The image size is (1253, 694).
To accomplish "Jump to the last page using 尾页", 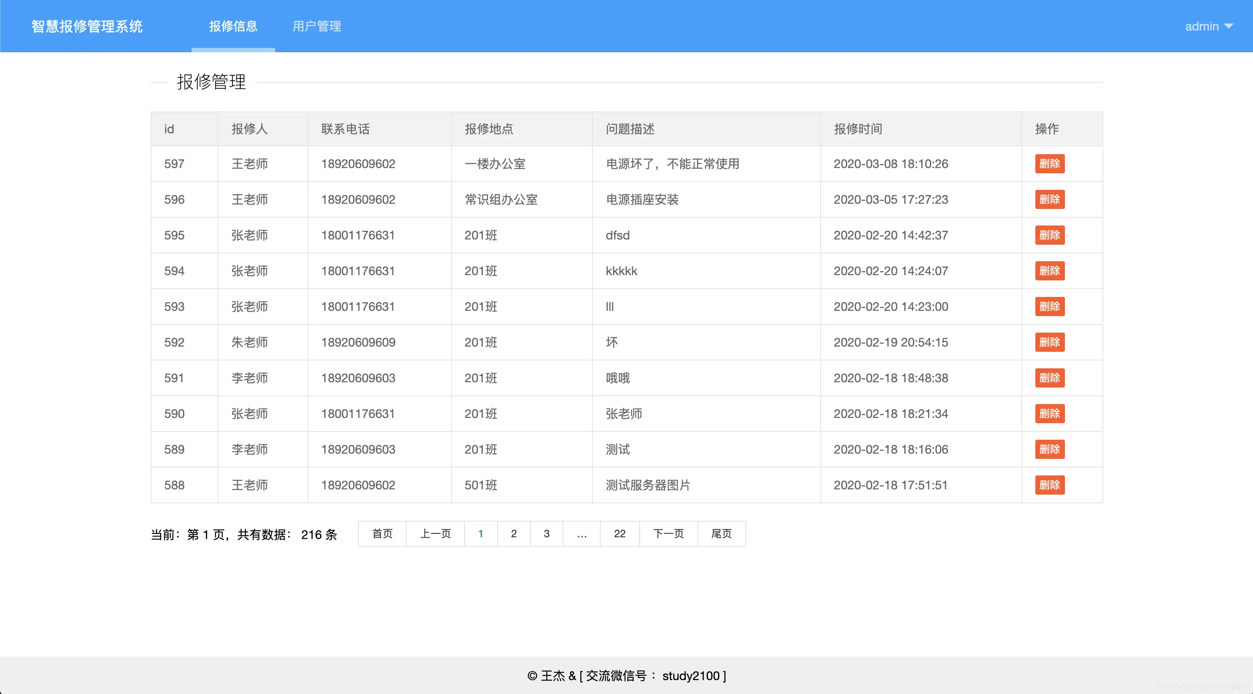I will click(x=722, y=533).
